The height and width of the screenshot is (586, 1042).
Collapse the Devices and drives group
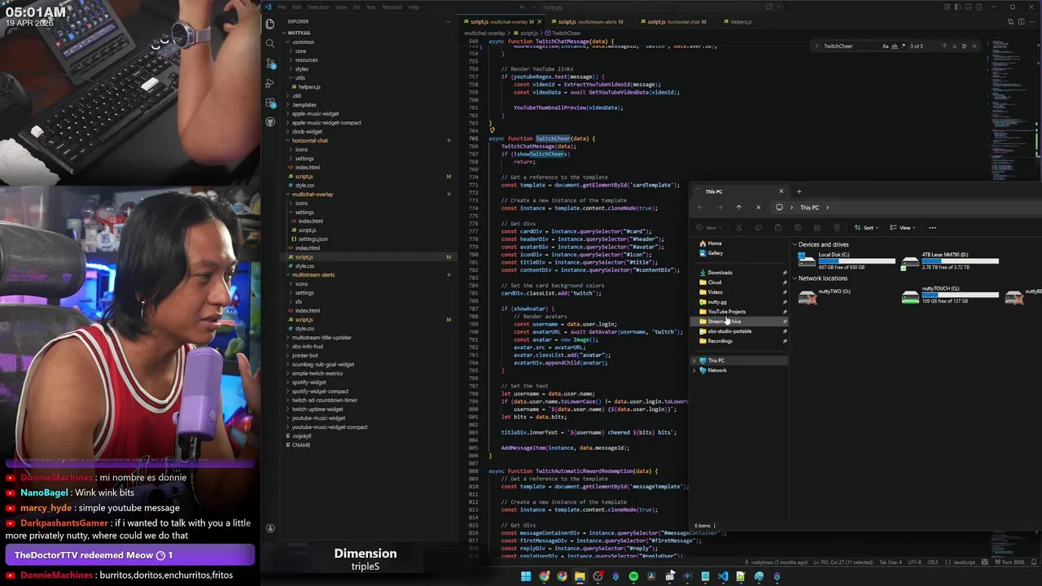pos(795,245)
